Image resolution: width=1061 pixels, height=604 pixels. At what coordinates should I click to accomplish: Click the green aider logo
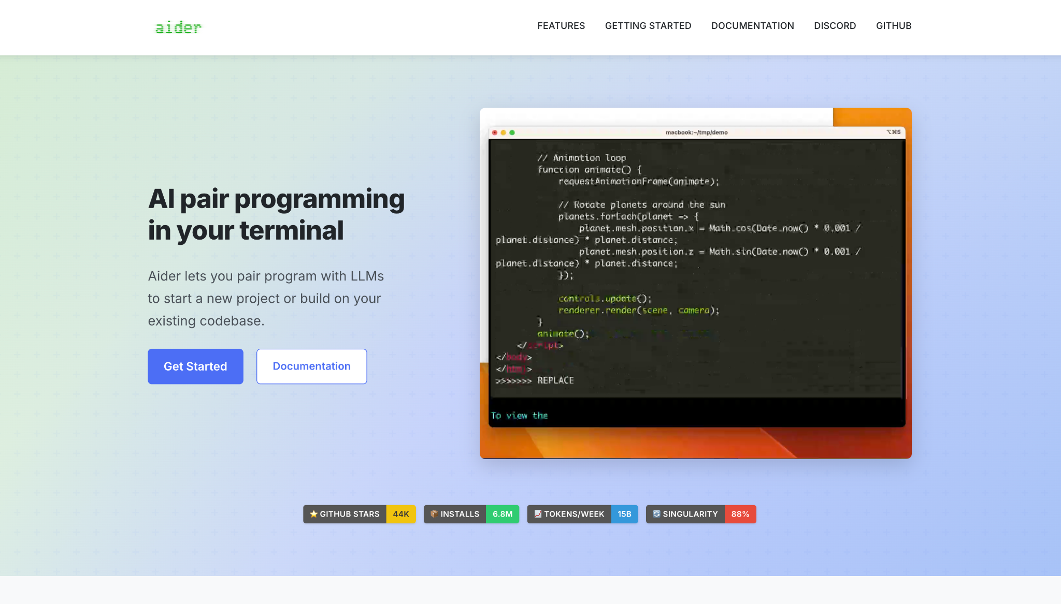(178, 27)
